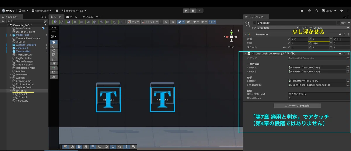This screenshot has width=351, height=151.
Task: Open the scene tab more options menu
Action: pyautogui.click(x=240, y=17)
